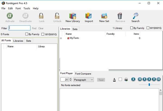Screen dimensions: 163x111
Task: Enable By Family checkbox in Libraries pane
Action: tap(131, 28)
